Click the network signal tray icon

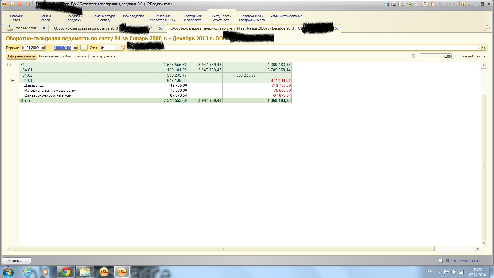461,272
